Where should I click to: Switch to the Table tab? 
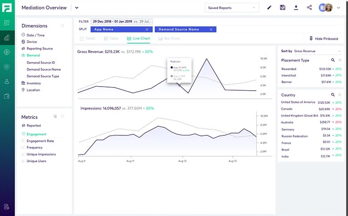coord(111,38)
